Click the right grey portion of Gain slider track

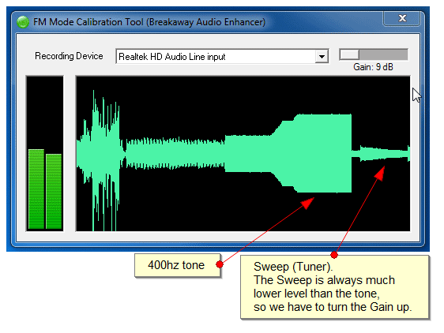(383, 54)
